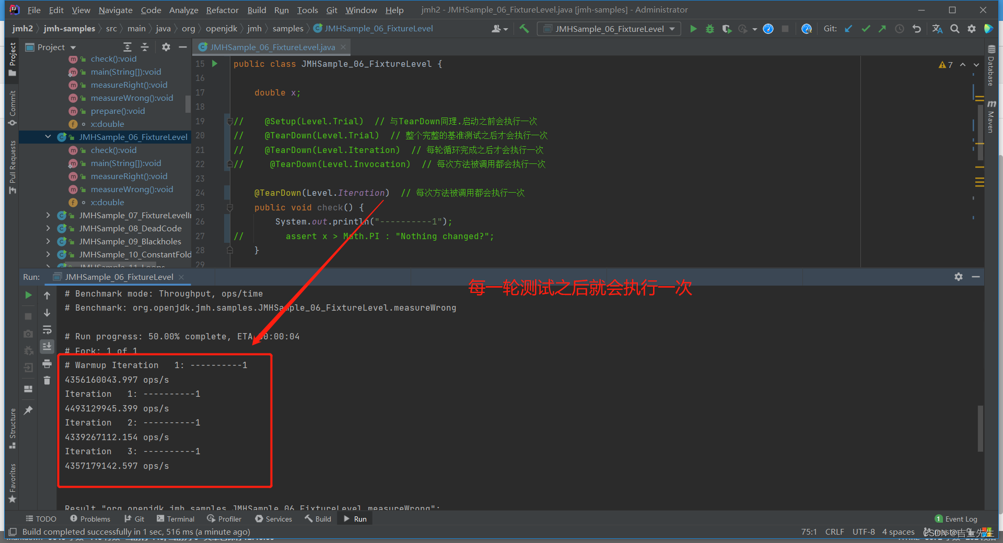Push commits using the green up-arrow icon

[882, 29]
